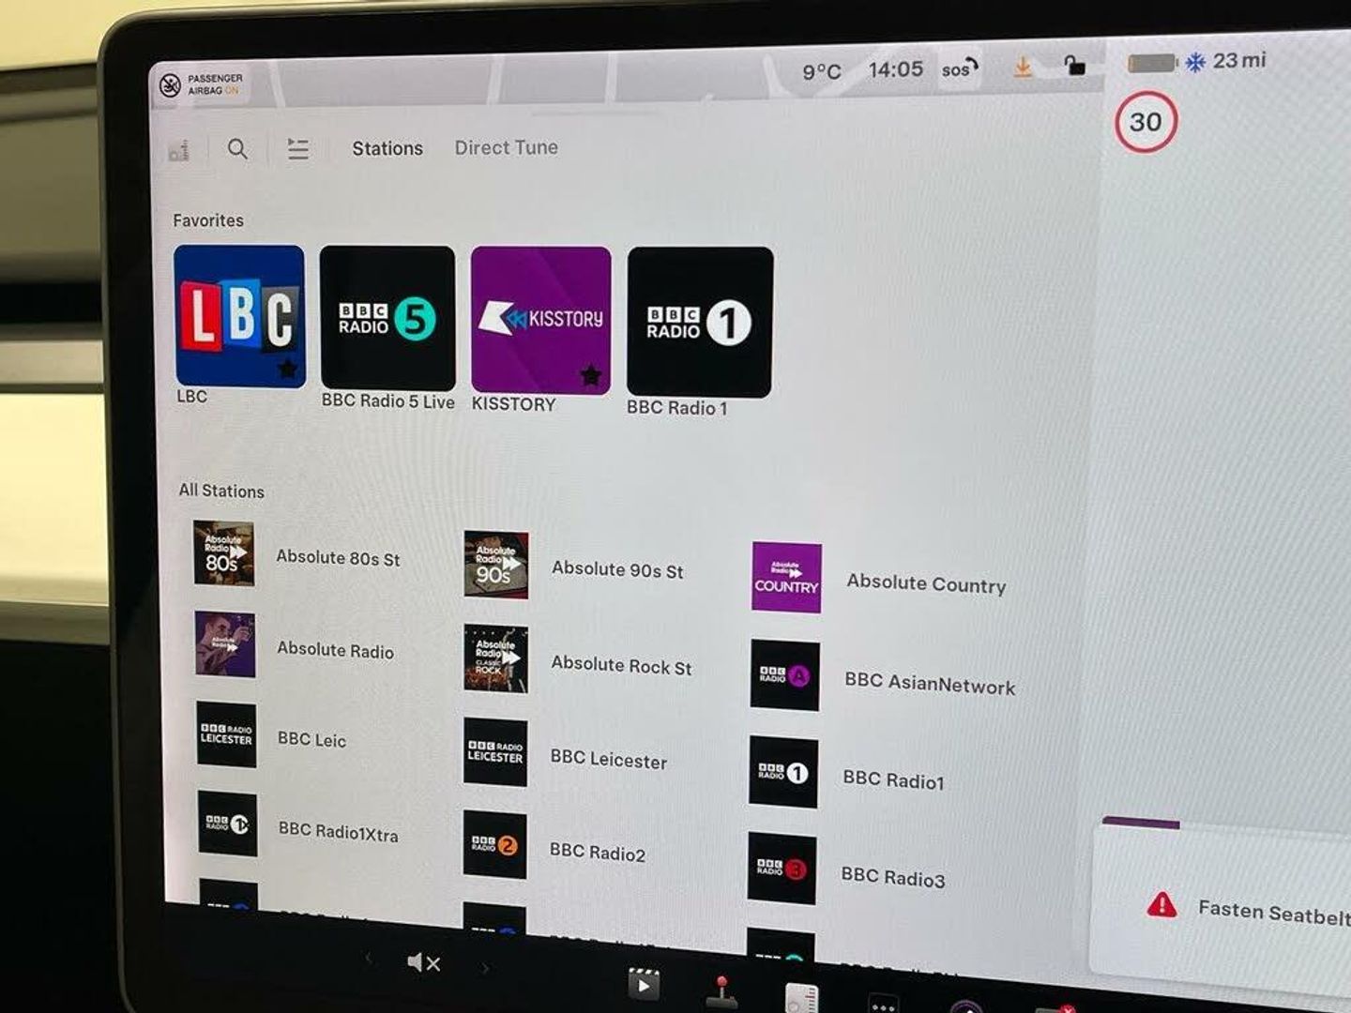
Task: Tap the 14:05 clock display
Action: [x=895, y=69]
